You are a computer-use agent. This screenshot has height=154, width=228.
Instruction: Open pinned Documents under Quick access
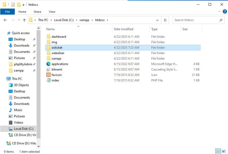point(22,52)
